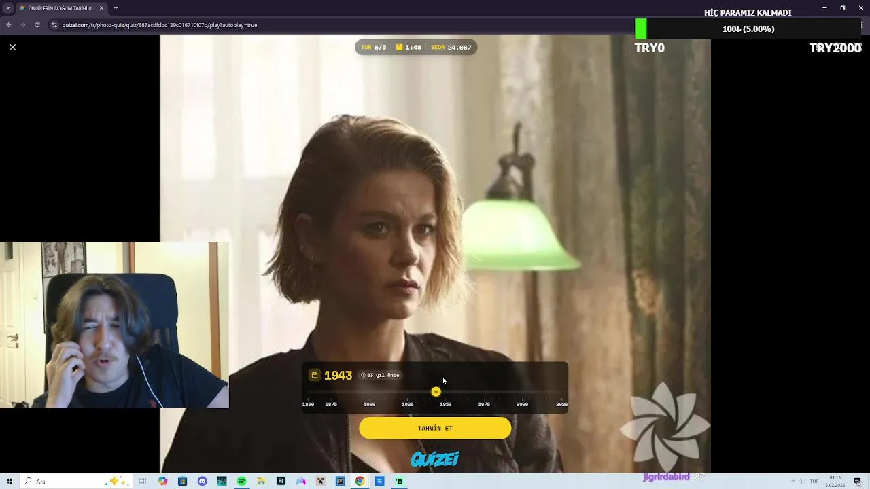Open the notification center icon
The width and height of the screenshot is (870, 489).
click(857, 481)
